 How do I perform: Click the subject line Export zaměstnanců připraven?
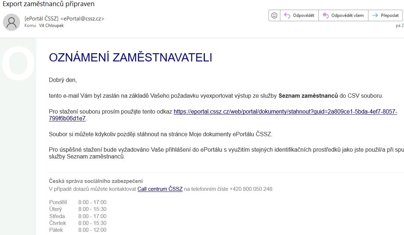point(49,4)
